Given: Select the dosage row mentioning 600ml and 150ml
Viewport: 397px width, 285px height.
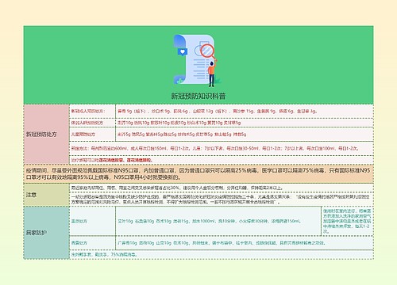Looking at the screenshot, I should (x=222, y=149).
